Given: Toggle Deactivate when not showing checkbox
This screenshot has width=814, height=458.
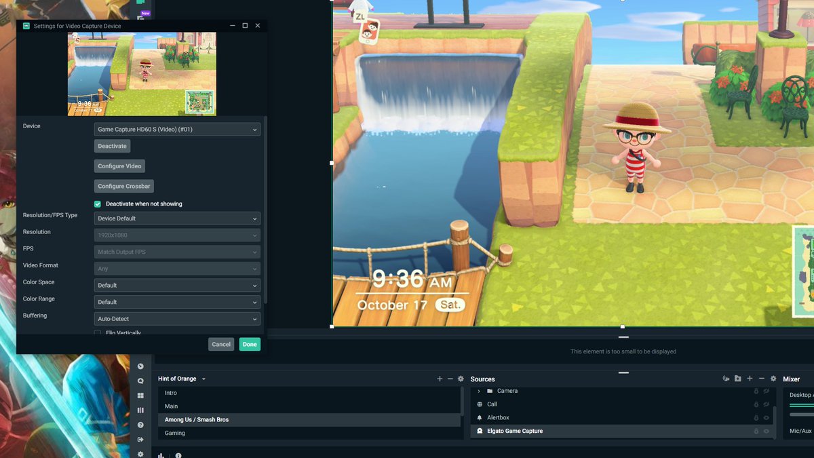Looking at the screenshot, I should (x=98, y=204).
